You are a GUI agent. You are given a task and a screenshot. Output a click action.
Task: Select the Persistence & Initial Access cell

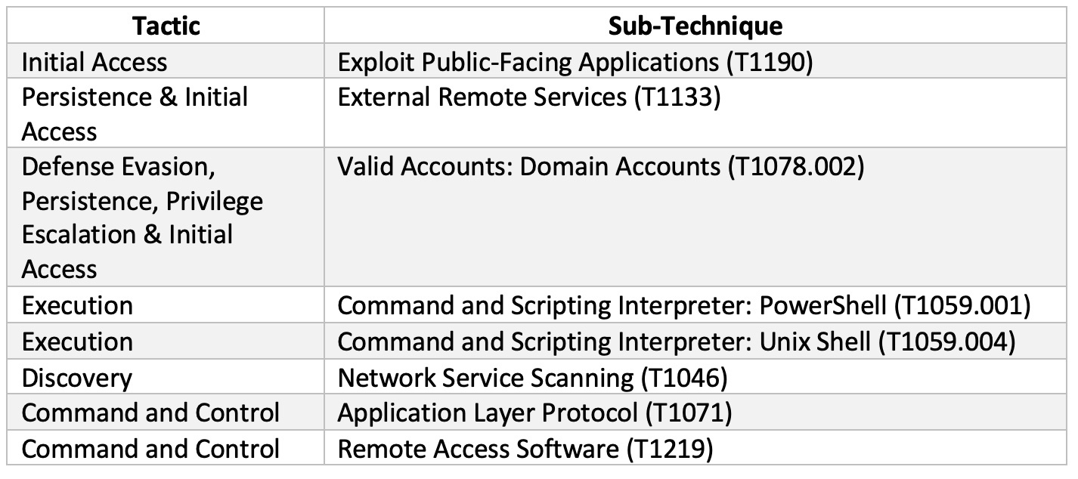(x=135, y=114)
